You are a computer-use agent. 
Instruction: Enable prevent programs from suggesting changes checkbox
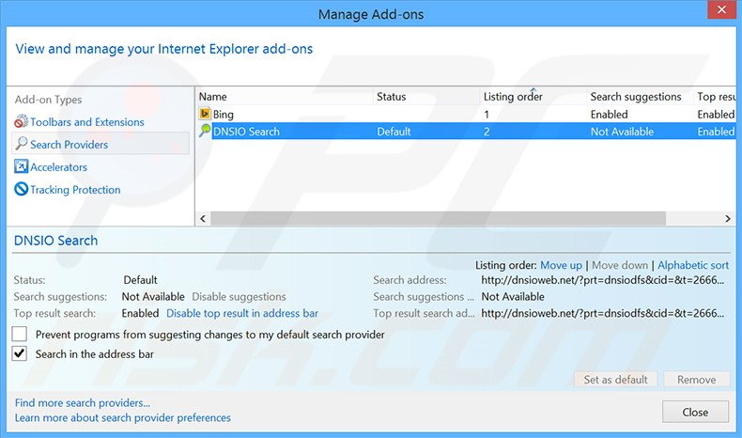tap(20, 335)
